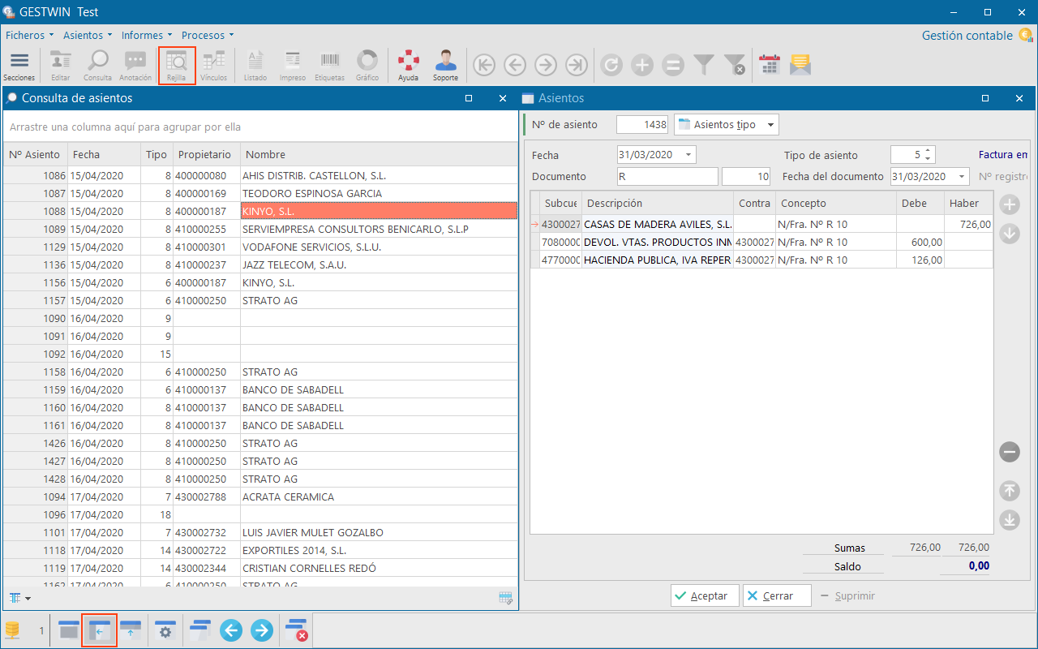Go to the first record

[x=484, y=65]
